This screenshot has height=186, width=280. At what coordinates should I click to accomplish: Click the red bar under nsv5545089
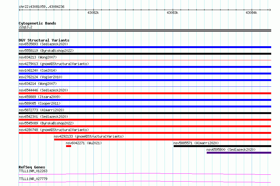(145, 126)
